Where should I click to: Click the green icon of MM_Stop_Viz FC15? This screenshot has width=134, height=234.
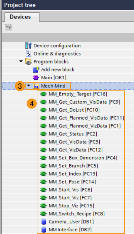coord(43,206)
